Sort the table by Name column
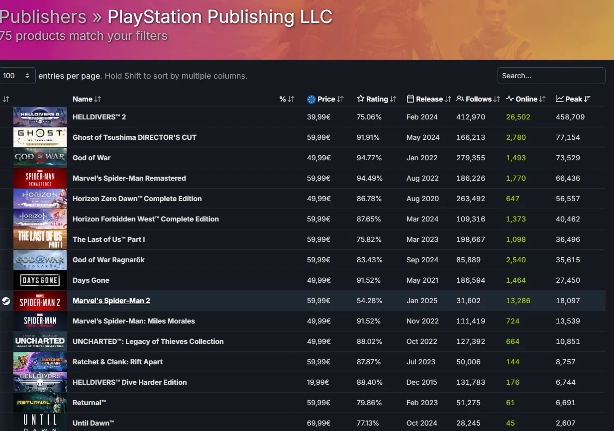Image resolution: width=614 pixels, height=431 pixels. click(87, 99)
